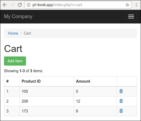
Task: Remove the product 173 row using trash icon
Action: [x=121, y=111]
